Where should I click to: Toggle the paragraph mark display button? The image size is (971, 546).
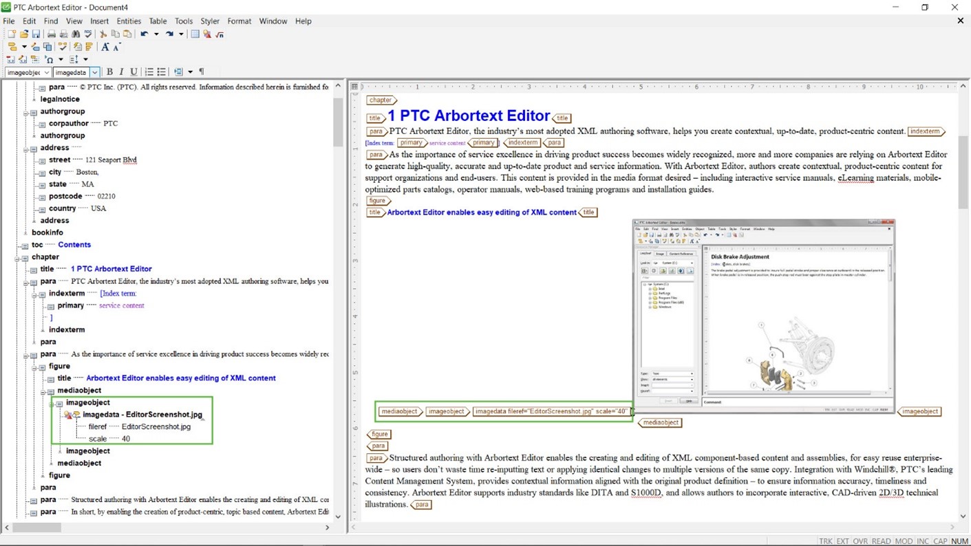(x=202, y=72)
